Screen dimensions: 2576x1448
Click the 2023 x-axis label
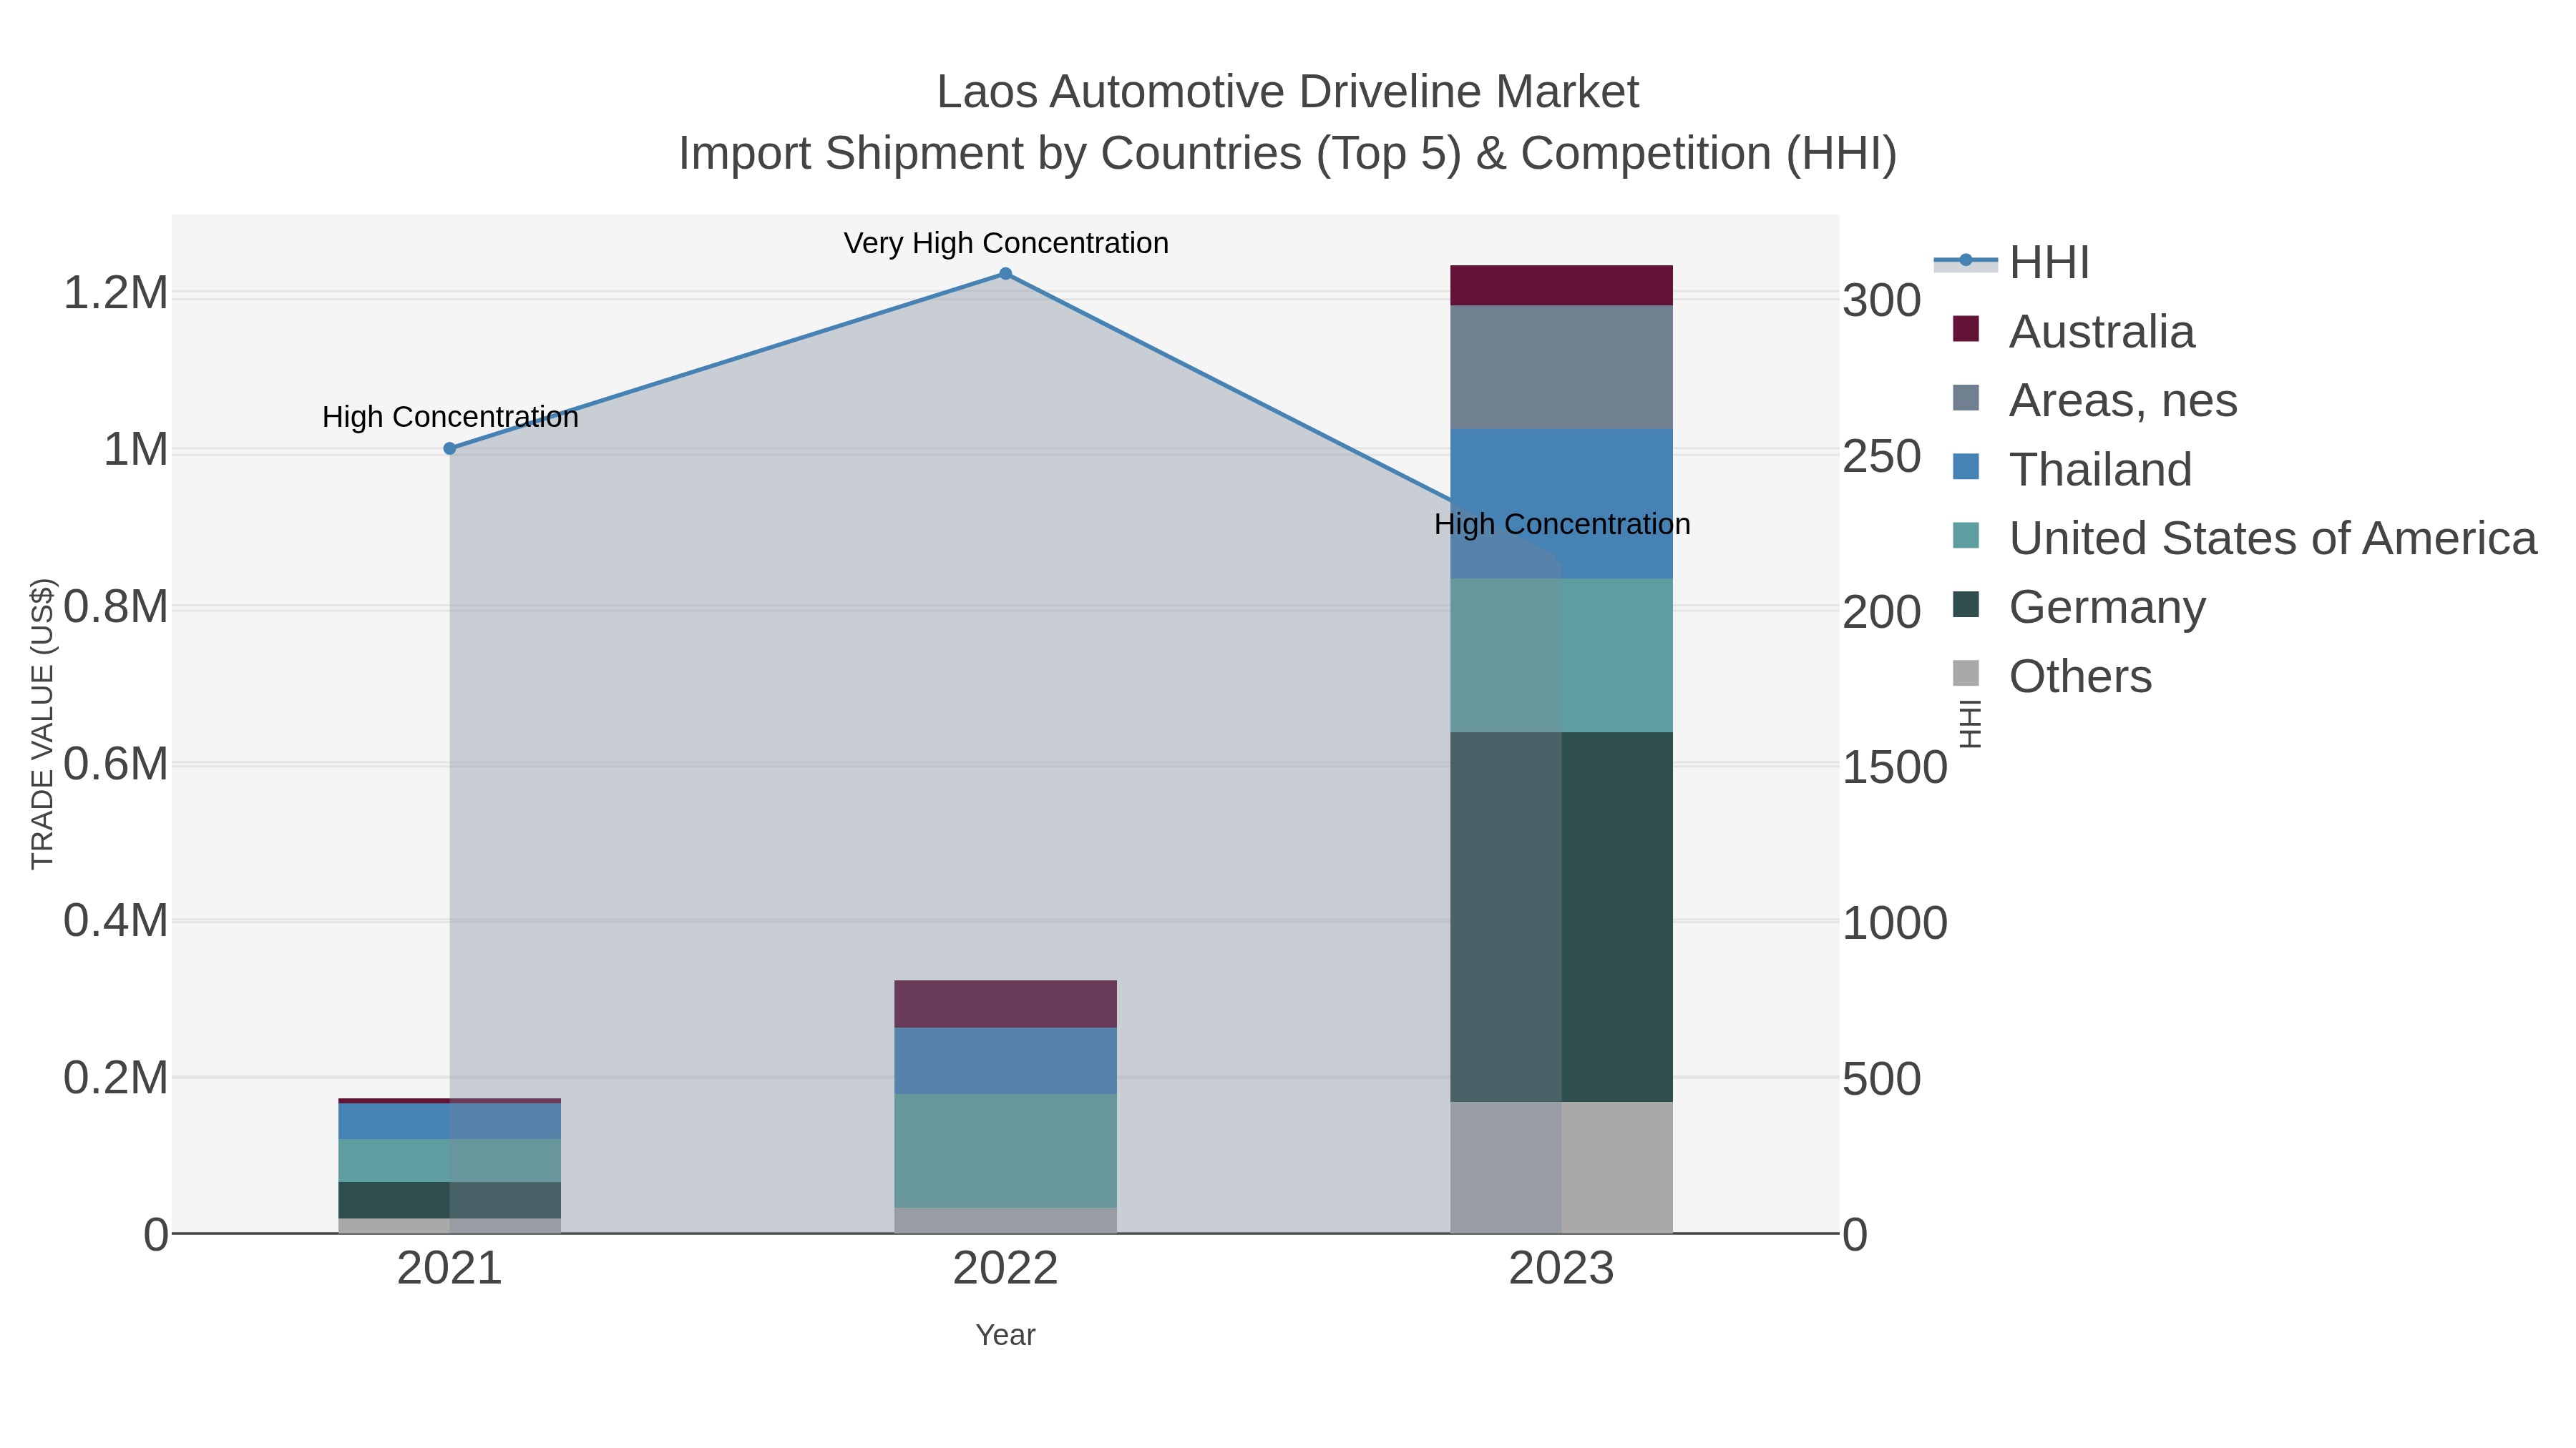[x=1562, y=1269]
